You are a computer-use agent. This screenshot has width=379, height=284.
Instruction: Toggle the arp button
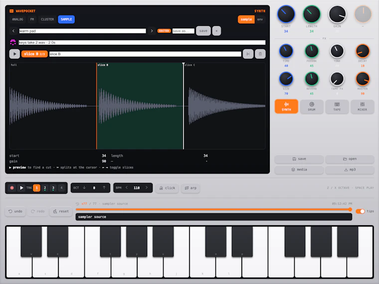click(190, 188)
